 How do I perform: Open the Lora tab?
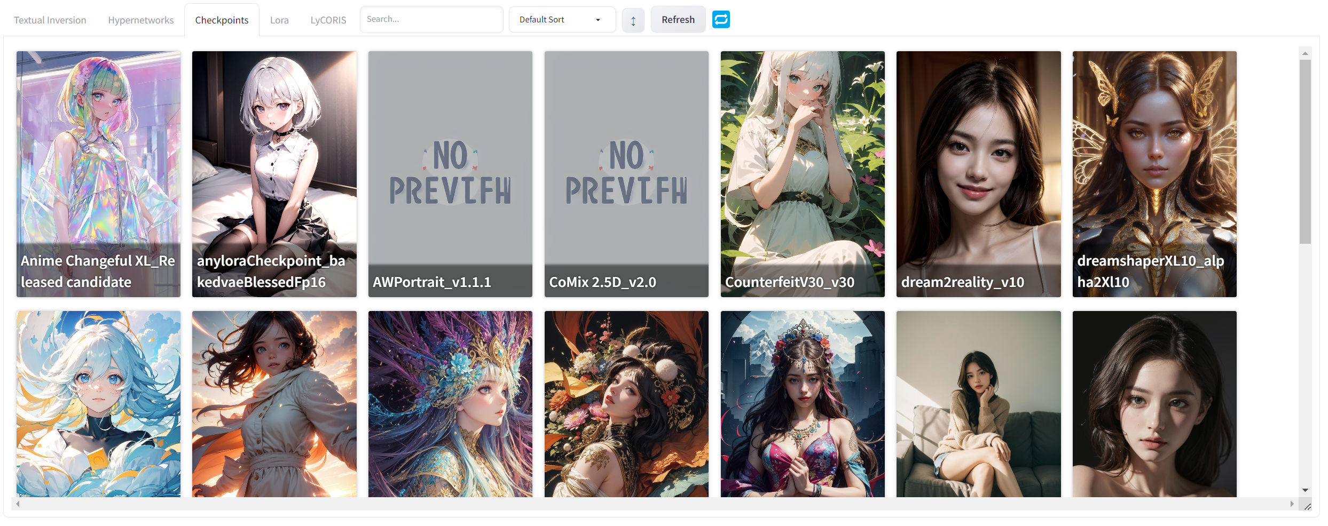(279, 20)
